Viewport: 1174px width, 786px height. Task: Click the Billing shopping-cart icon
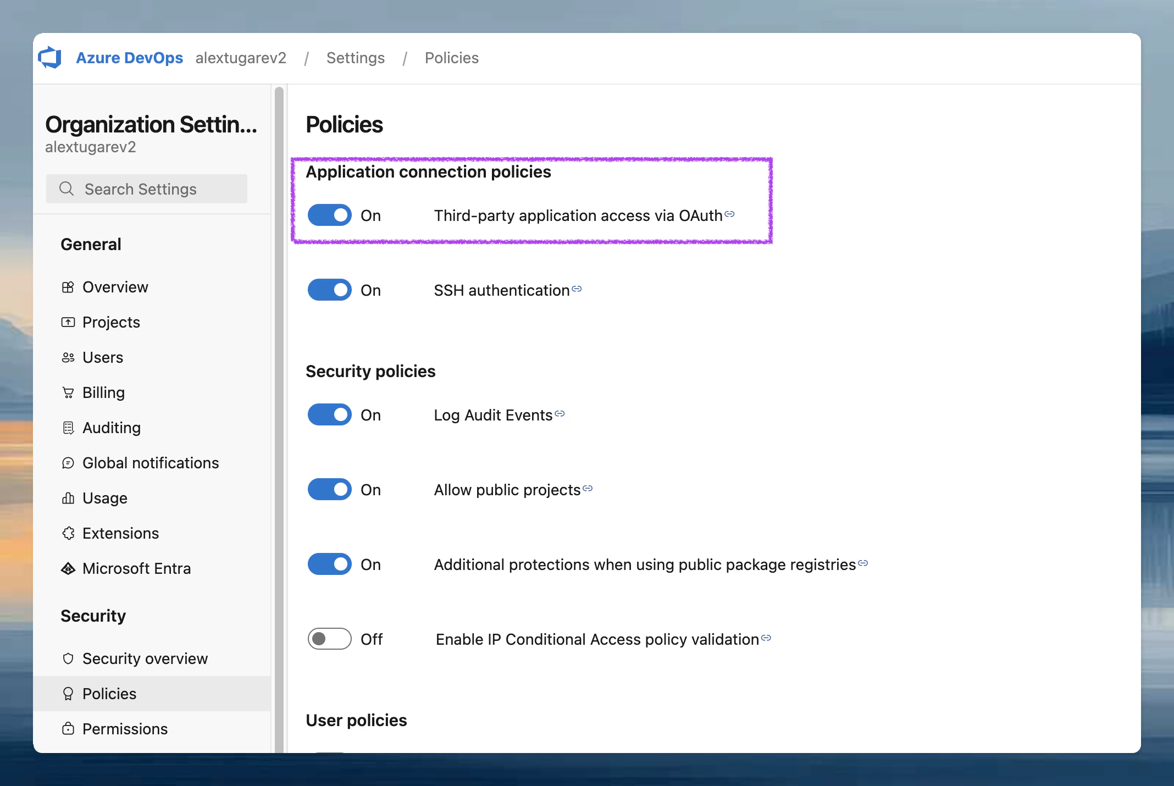pos(68,392)
